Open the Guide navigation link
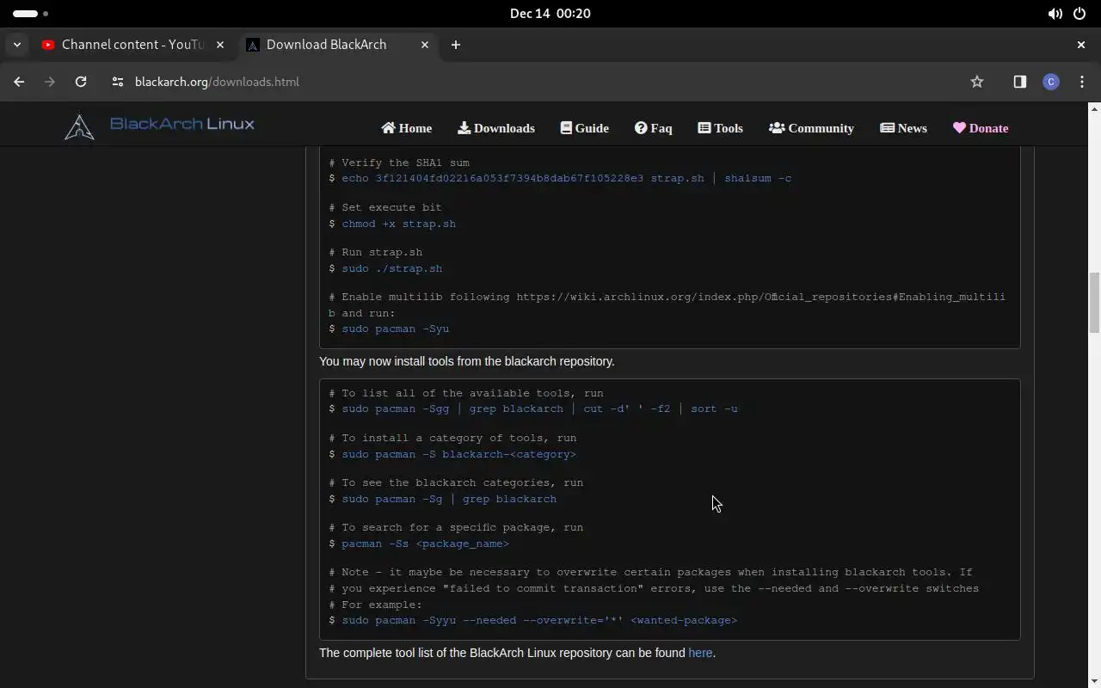This screenshot has height=688, width=1101. point(585,128)
